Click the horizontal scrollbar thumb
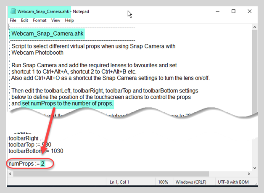The width and height of the screenshot is (264, 193). point(111,174)
